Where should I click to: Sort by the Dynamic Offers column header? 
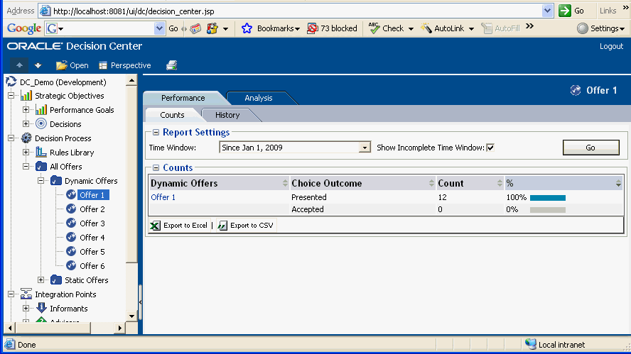(219, 183)
